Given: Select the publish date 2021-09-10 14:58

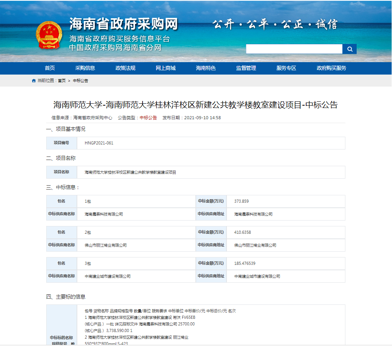Looking at the screenshot, I should coord(202,118).
